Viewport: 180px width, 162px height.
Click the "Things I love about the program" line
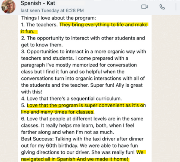tap(59, 18)
